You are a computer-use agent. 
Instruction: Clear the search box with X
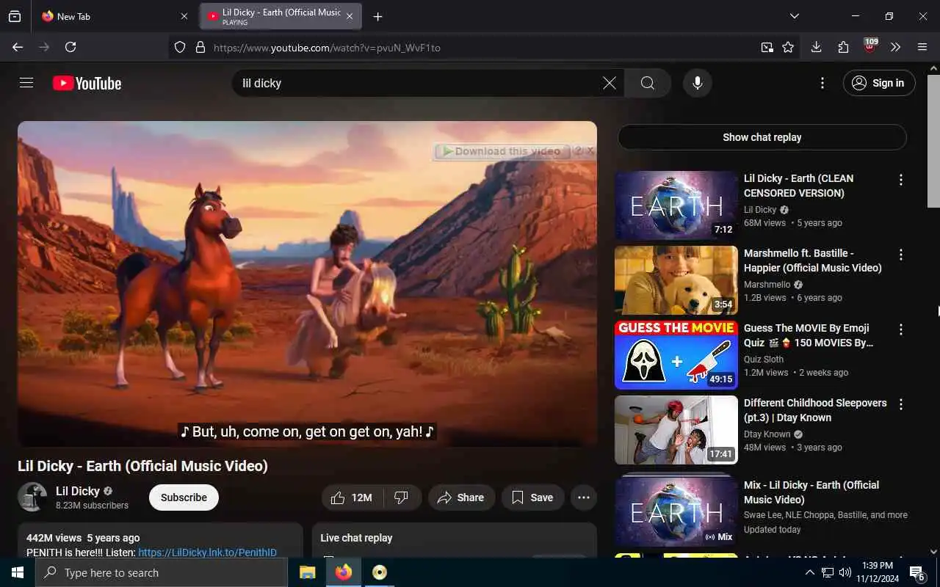pyautogui.click(x=610, y=83)
